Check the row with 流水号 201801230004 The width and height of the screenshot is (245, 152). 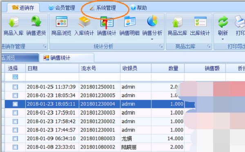coord(15,104)
